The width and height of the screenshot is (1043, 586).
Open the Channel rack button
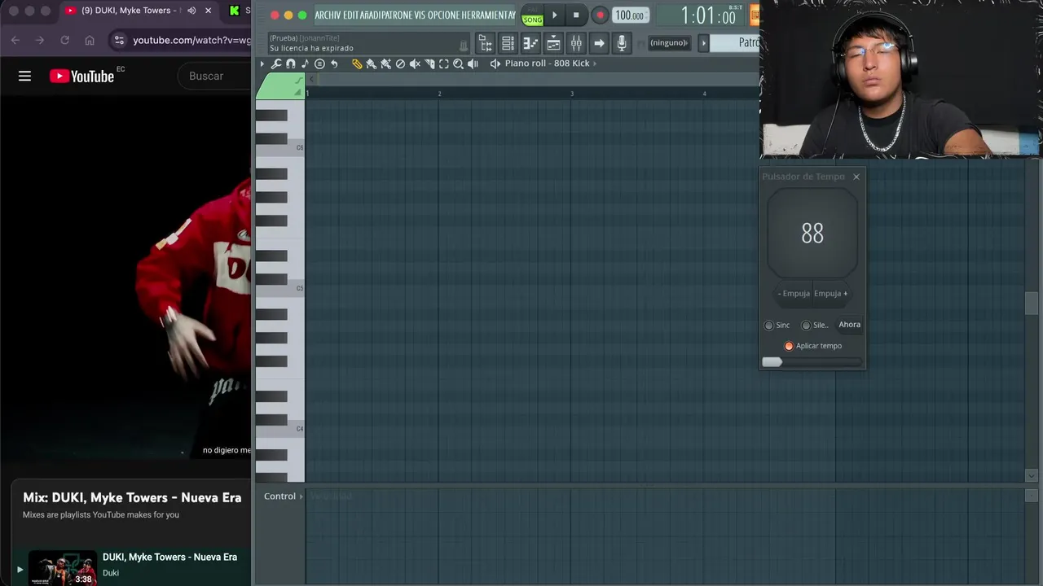tap(508, 43)
